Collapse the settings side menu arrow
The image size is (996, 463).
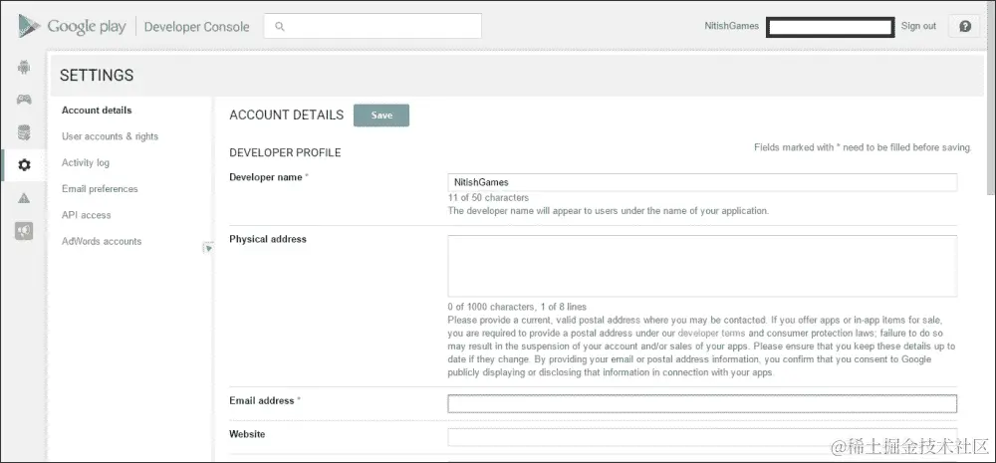click(x=208, y=248)
